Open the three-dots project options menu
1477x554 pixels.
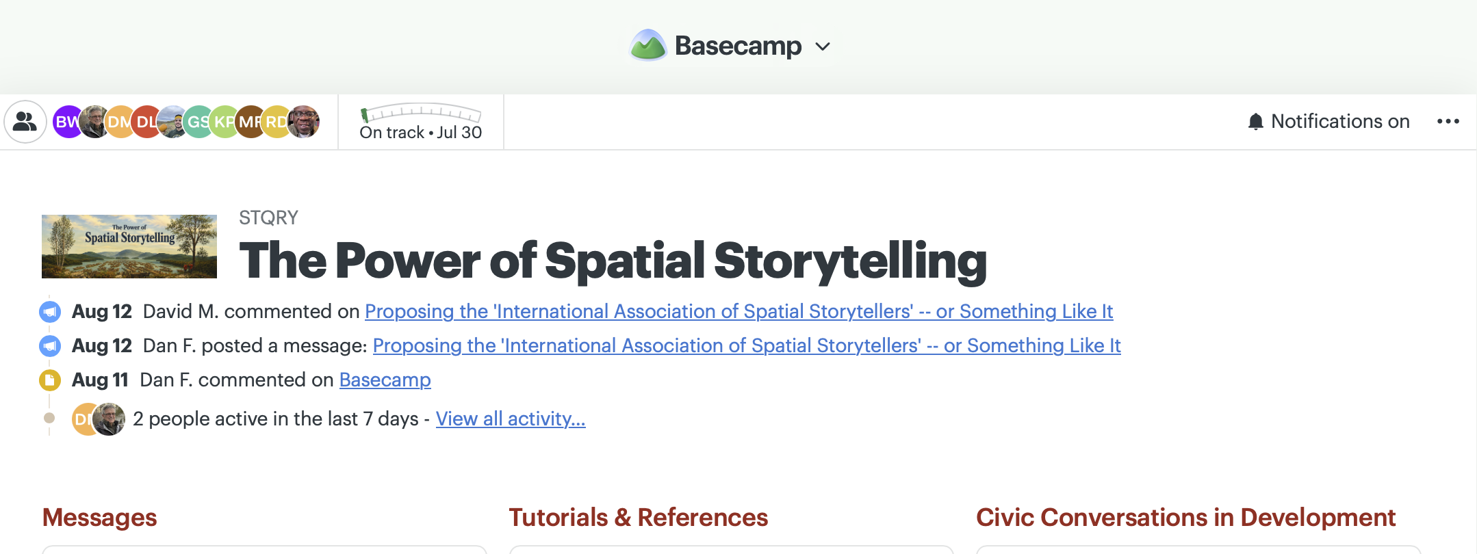(x=1448, y=121)
